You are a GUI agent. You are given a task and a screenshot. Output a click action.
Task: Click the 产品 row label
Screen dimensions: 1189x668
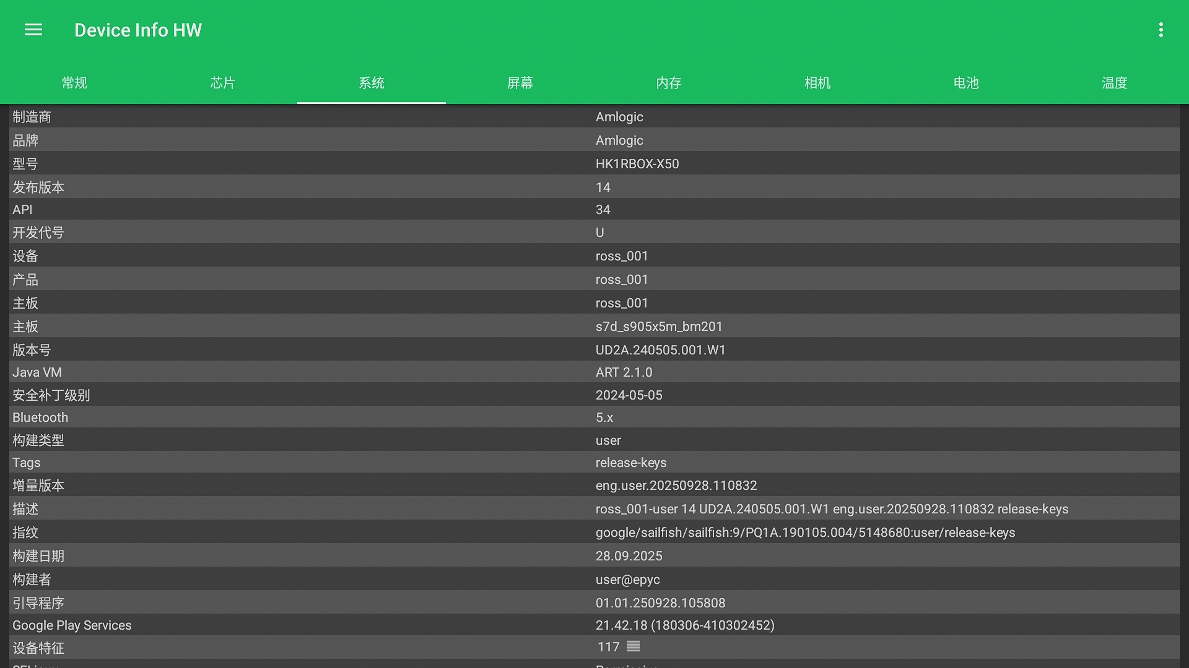pos(25,280)
